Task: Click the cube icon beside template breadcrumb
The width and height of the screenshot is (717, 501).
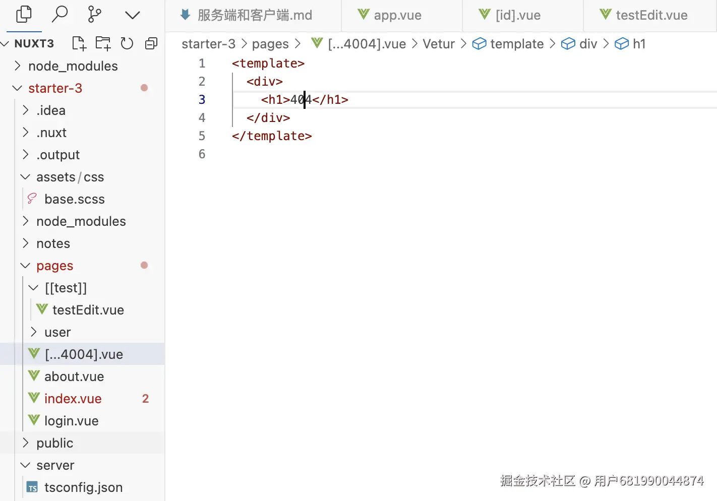Action: click(x=479, y=44)
